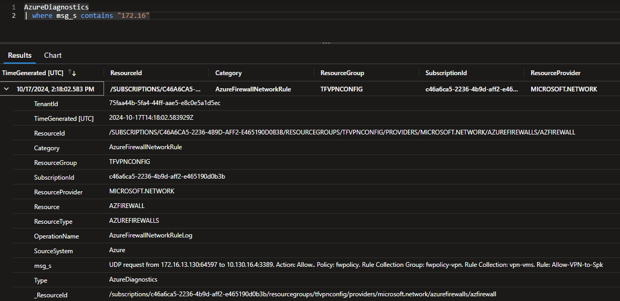The height and width of the screenshot is (301, 620).
Task: Click Category detail value AzureFirewallNetworkRule
Action: [x=146, y=147]
